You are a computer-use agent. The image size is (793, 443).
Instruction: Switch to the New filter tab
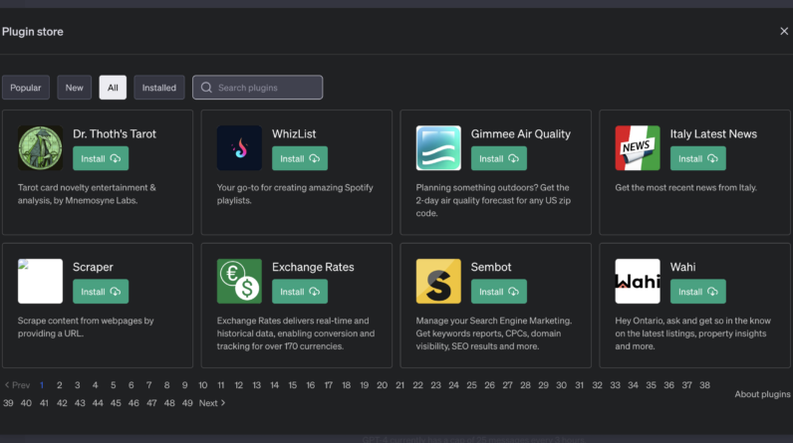point(75,88)
